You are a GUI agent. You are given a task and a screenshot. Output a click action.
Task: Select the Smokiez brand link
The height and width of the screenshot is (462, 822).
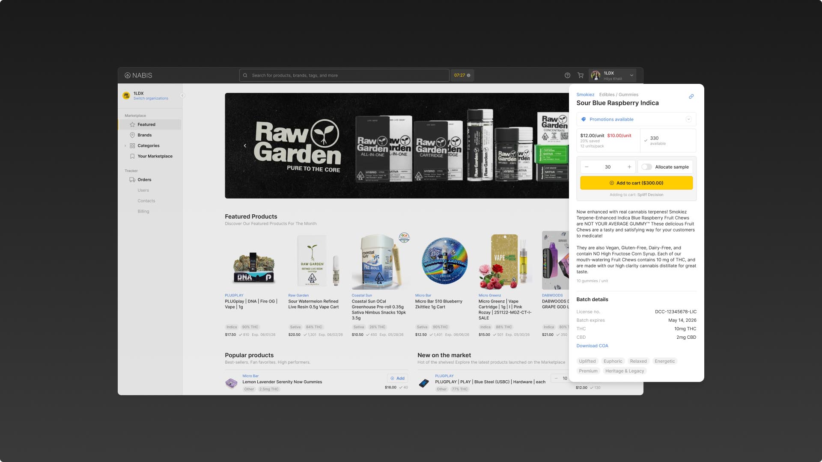[585, 94]
